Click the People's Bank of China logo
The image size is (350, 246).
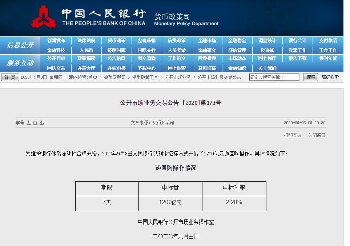44,17
